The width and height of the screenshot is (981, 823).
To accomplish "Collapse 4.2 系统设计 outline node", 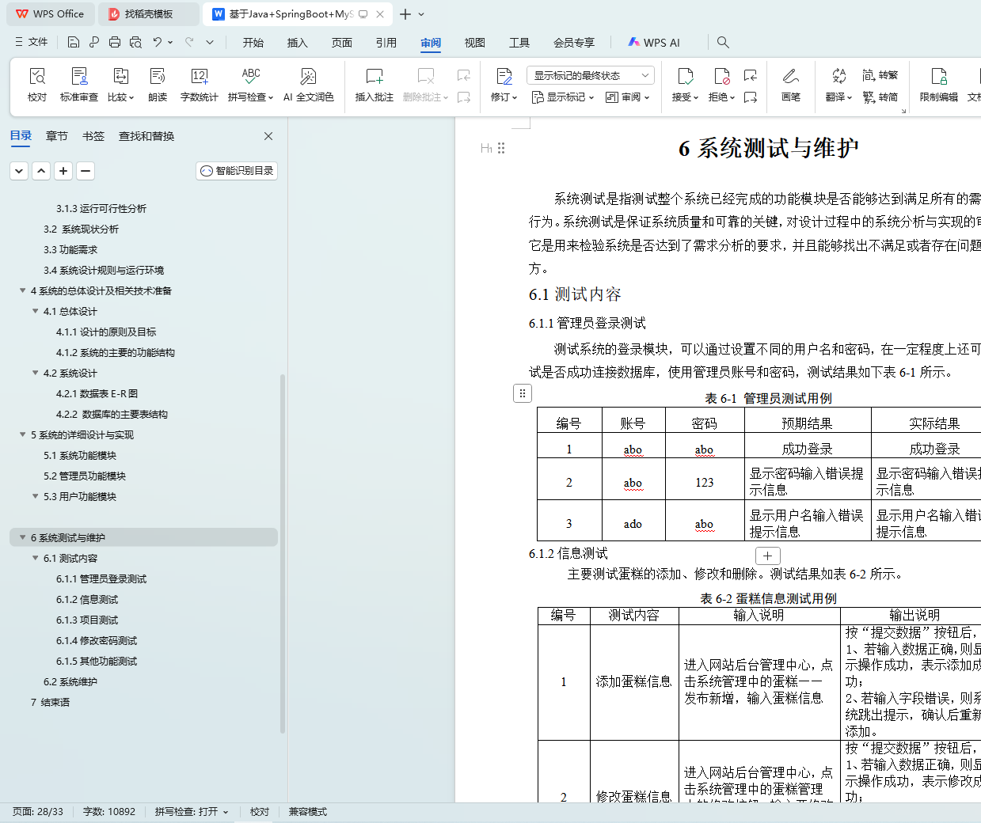I will point(35,374).
